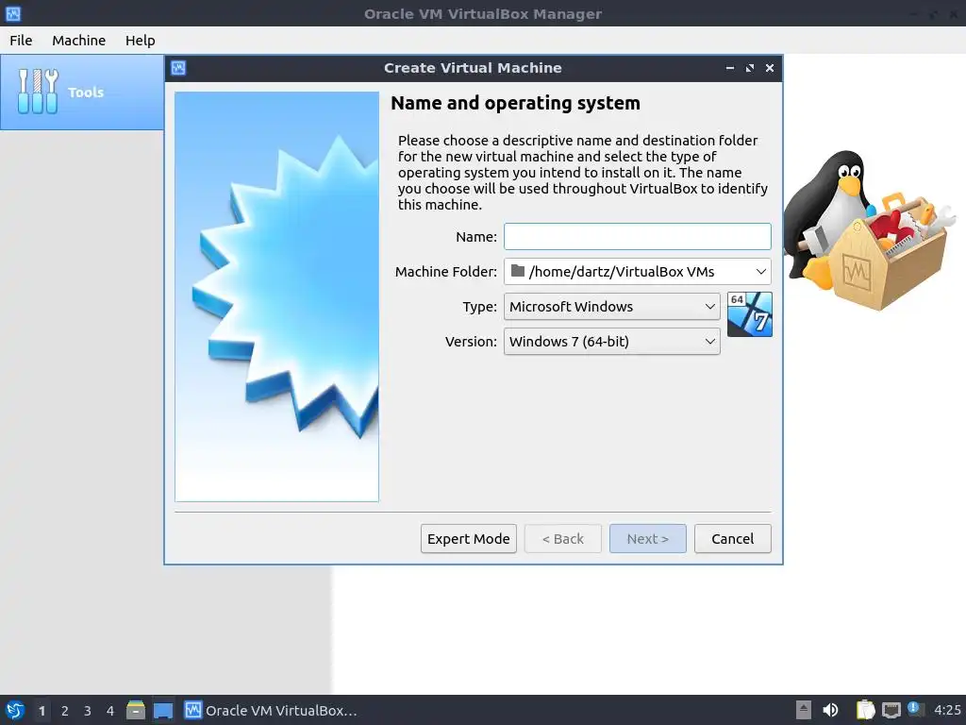Close the Create Virtual Machine dialog
This screenshot has height=725, width=966.
[770, 68]
